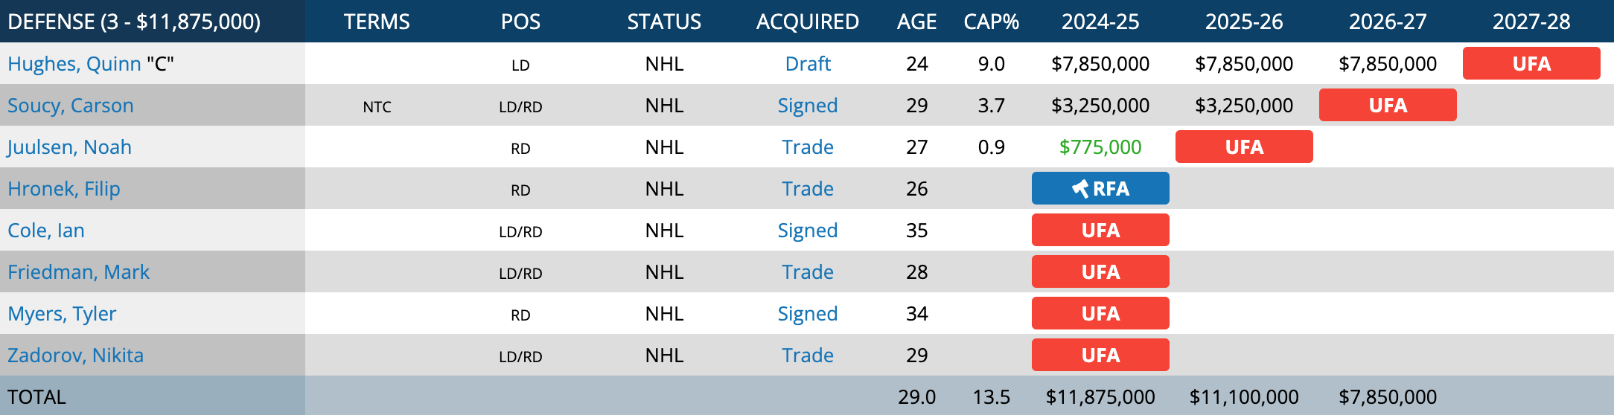Screen dimensions: 1614x415
Task: Select Nikita Zadorov's name
Action: click(75, 356)
